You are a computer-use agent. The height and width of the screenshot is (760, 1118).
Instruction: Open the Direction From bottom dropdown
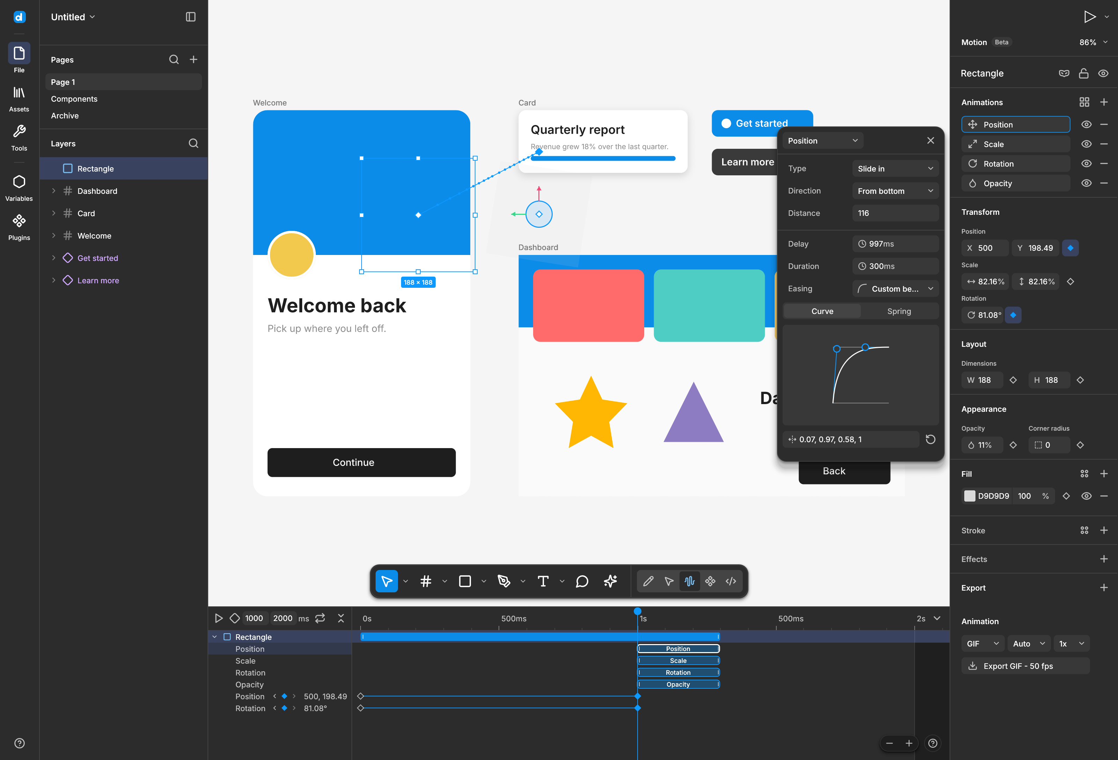click(x=895, y=191)
